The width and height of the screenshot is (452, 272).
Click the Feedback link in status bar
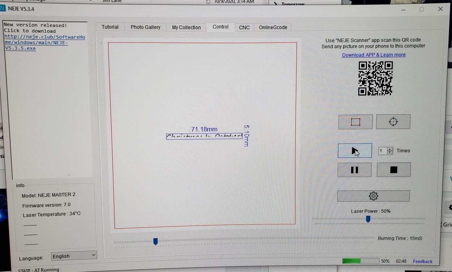[422, 262]
